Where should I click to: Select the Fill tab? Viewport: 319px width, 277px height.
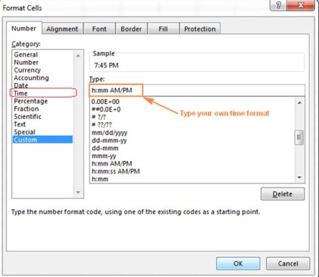tap(163, 29)
